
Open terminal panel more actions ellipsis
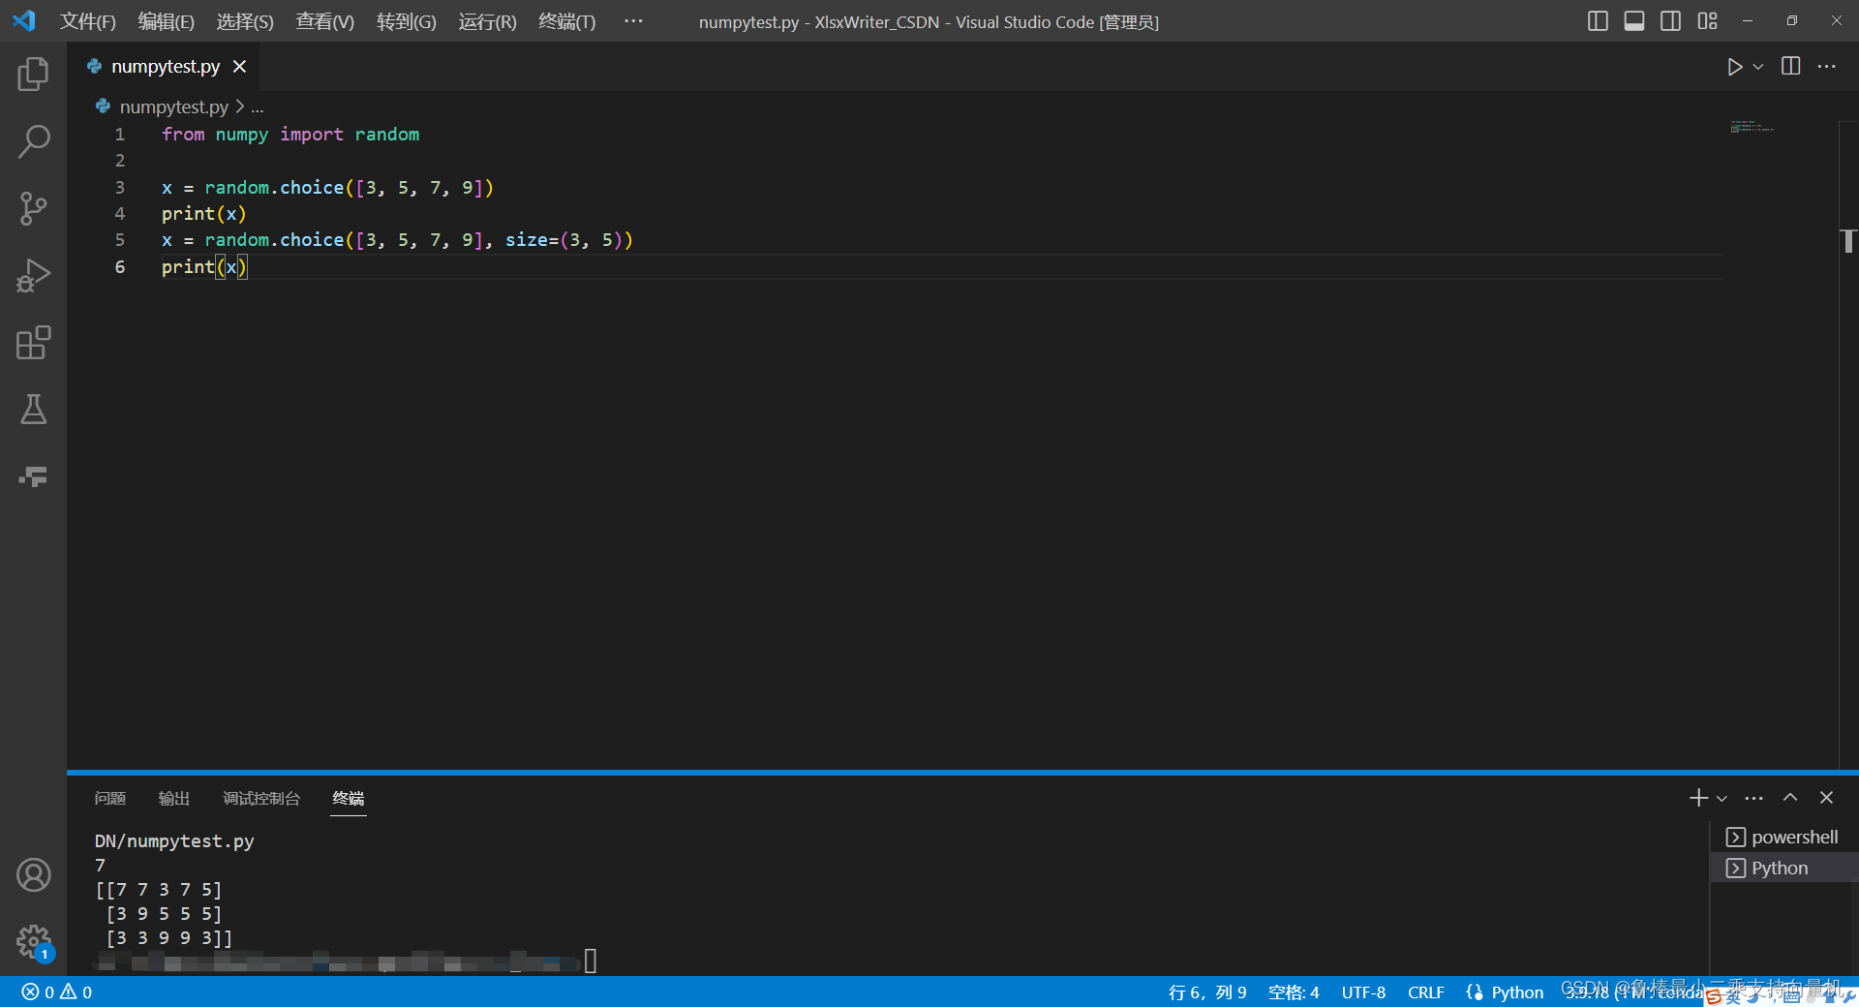(1753, 798)
